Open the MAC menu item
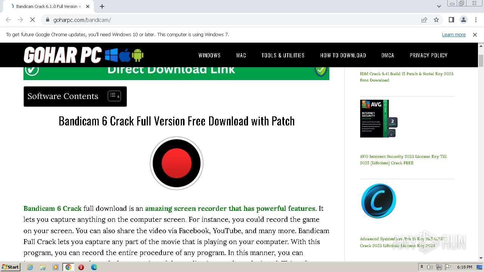The height and width of the screenshot is (272, 484). coord(241,55)
